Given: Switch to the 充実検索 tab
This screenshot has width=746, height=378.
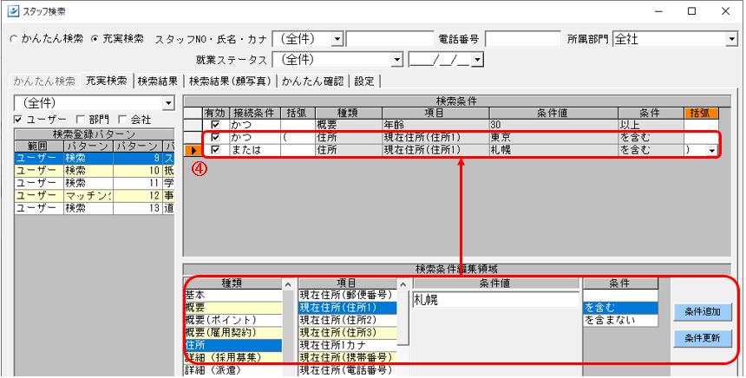Looking at the screenshot, I should click(x=106, y=81).
